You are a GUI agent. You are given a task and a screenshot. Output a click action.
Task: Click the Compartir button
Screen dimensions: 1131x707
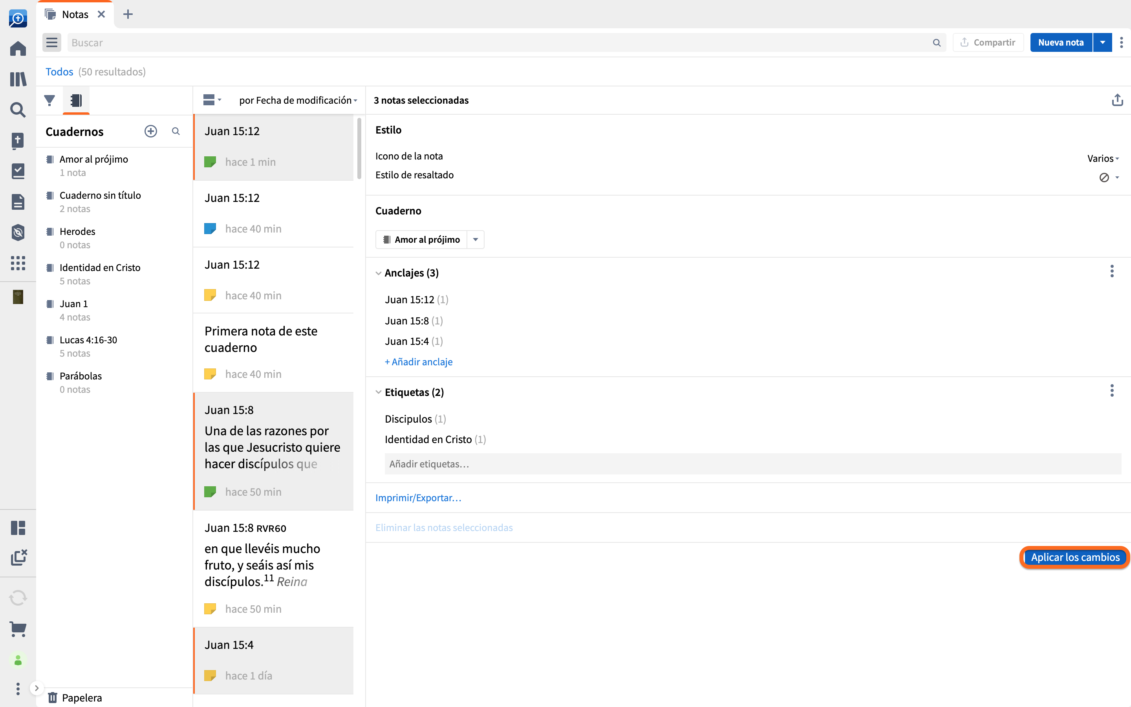(x=988, y=42)
